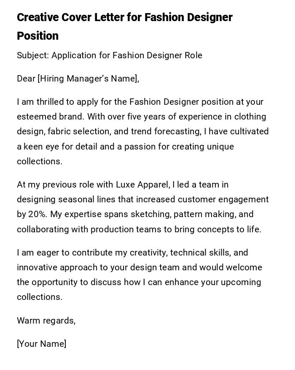This screenshot has width=295, height=370.
Task: Click the word 'Dear' in the salutation
Action: coord(26,79)
